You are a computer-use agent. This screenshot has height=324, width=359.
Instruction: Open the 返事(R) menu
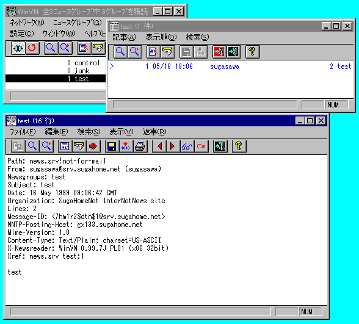click(154, 132)
